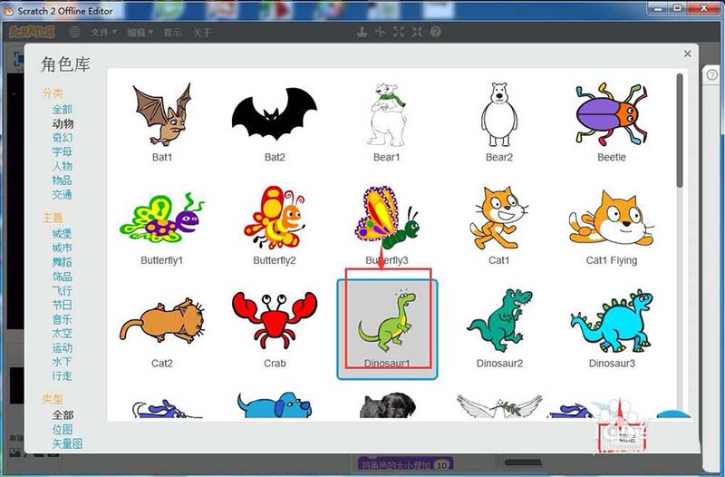Open the 提示 menu
The height and width of the screenshot is (477, 725).
(x=172, y=32)
